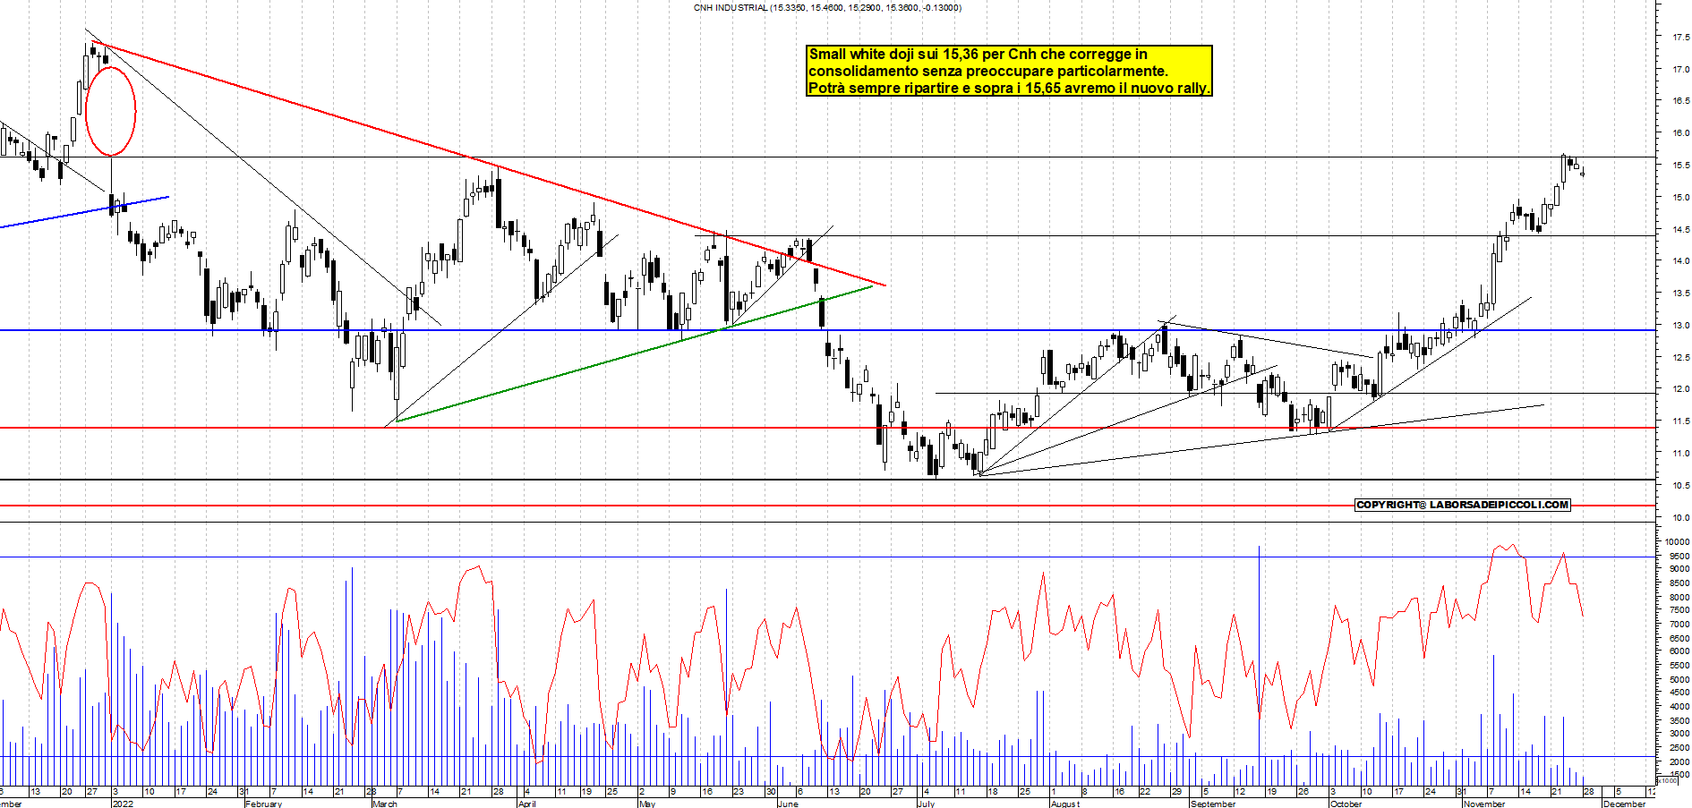The image size is (1692, 808).
Task: Click the August month label
Action: coord(1065,804)
